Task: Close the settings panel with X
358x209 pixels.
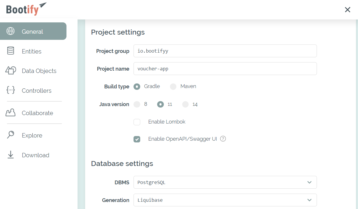Action: 348,10
